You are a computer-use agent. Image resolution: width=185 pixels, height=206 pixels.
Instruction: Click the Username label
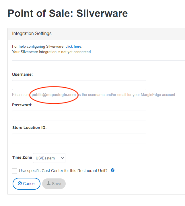coord(22,74)
